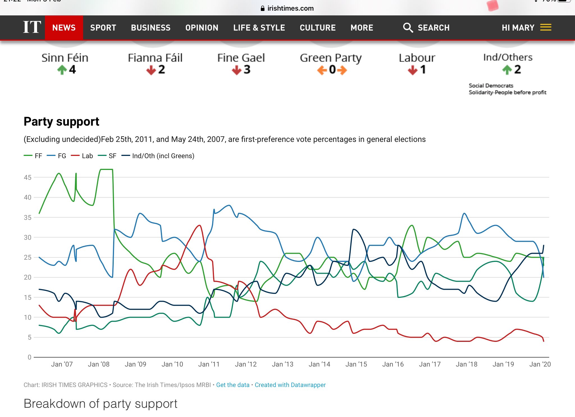Click the Sinn Féin green up arrow
The image size is (575, 417).
[62, 70]
